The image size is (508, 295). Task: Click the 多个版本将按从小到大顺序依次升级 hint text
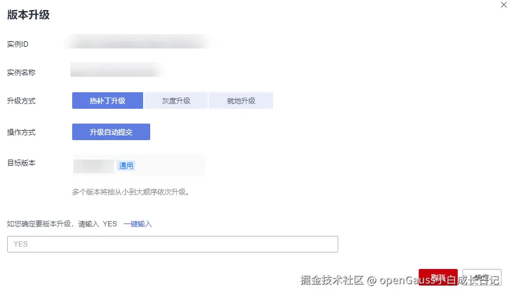tap(131, 192)
